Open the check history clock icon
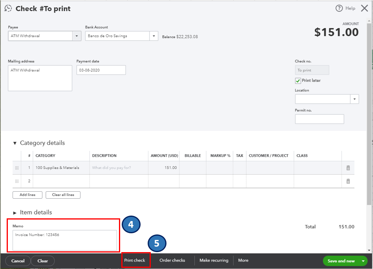373x269 pixels. tap(8, 8)
